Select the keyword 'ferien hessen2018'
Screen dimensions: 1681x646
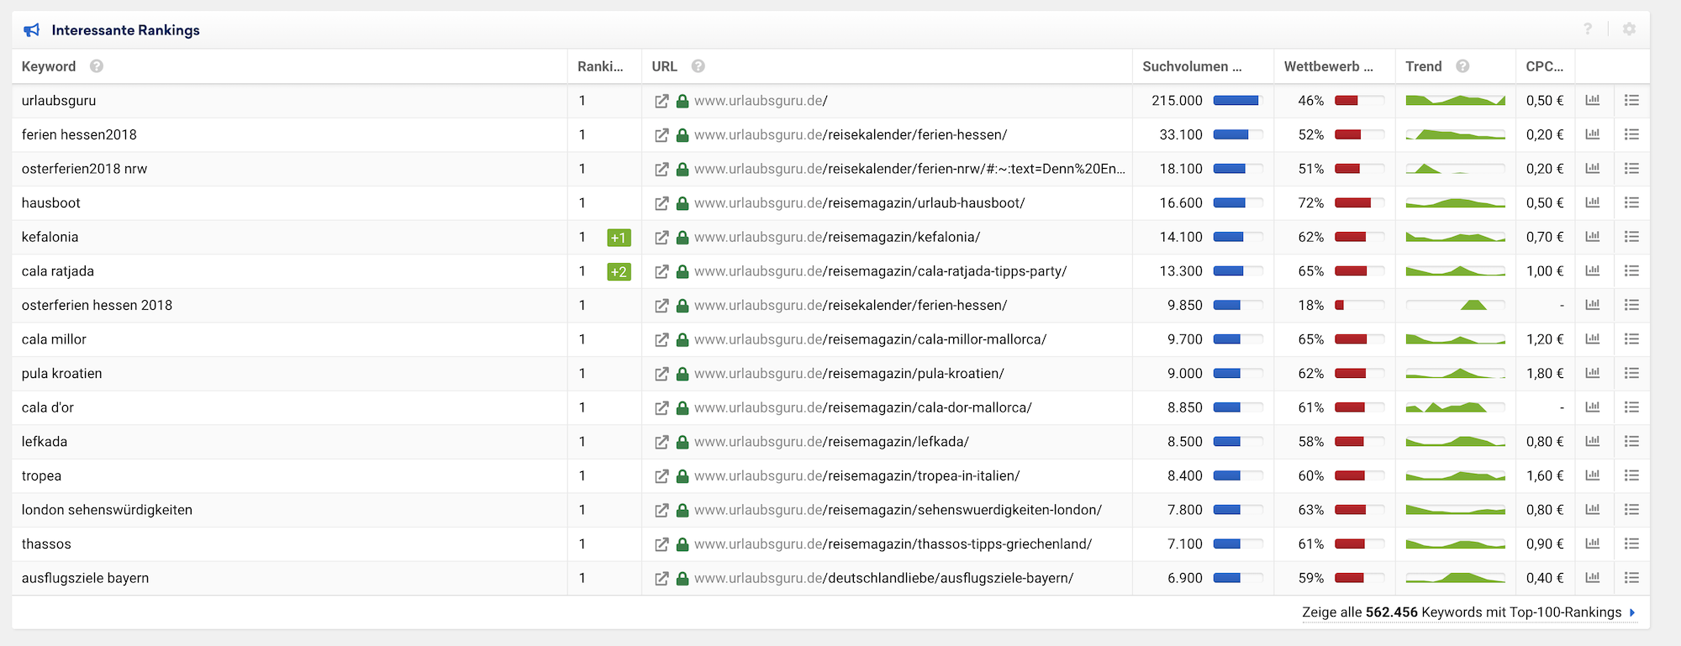[79, 134]
